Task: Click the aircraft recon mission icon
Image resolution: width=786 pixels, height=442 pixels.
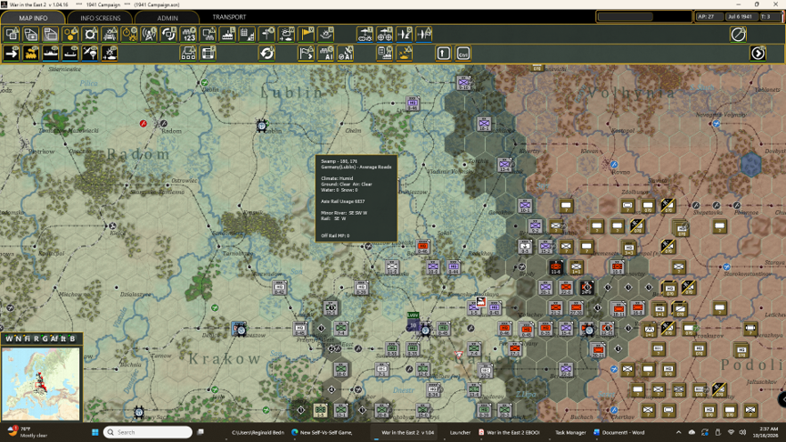Action: 424,34
